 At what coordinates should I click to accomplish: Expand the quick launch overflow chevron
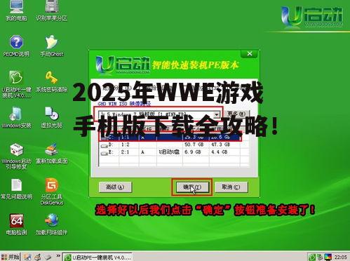pyautogui.click(x=58, y=256)
